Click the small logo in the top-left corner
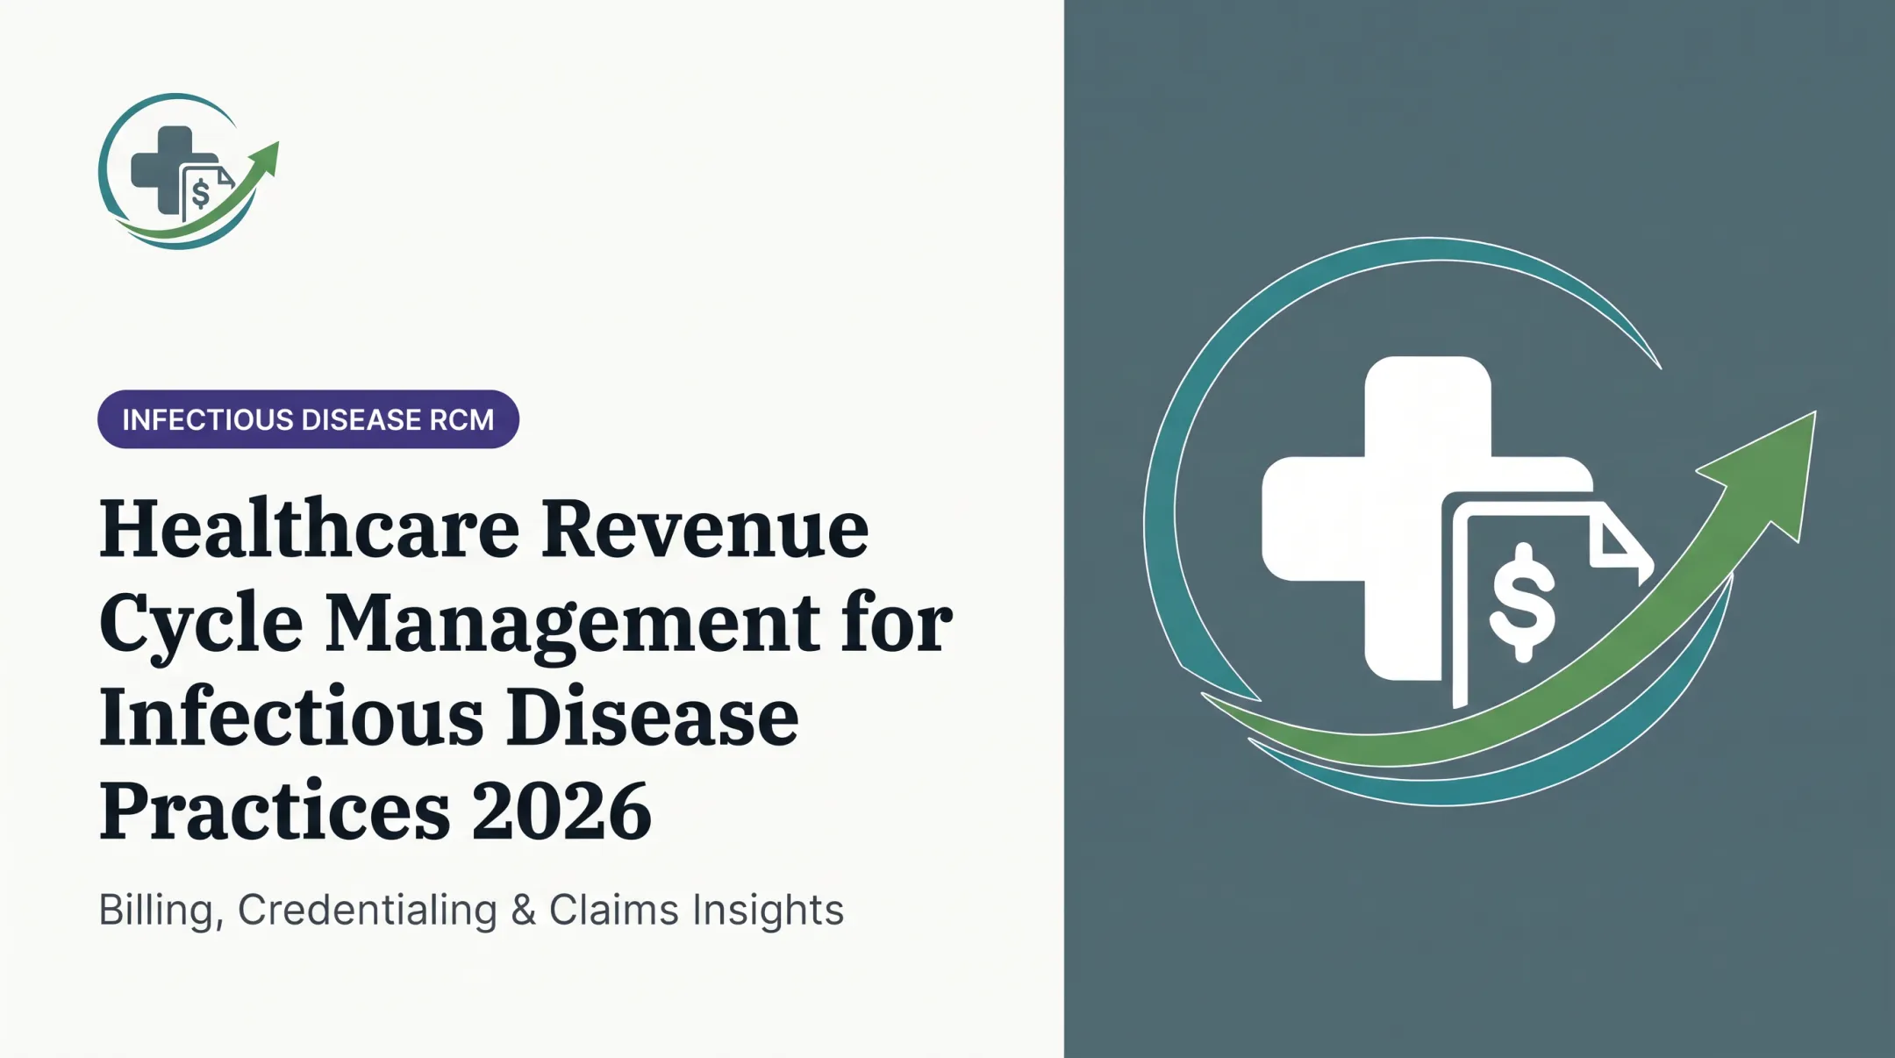 (x=188, y=171)
